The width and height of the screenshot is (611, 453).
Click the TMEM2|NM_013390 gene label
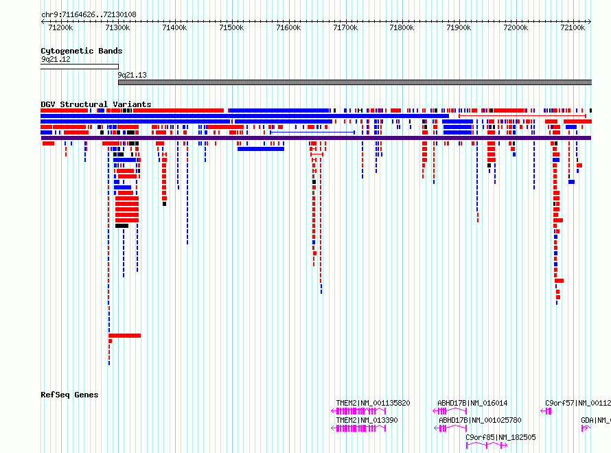point(367,420)
